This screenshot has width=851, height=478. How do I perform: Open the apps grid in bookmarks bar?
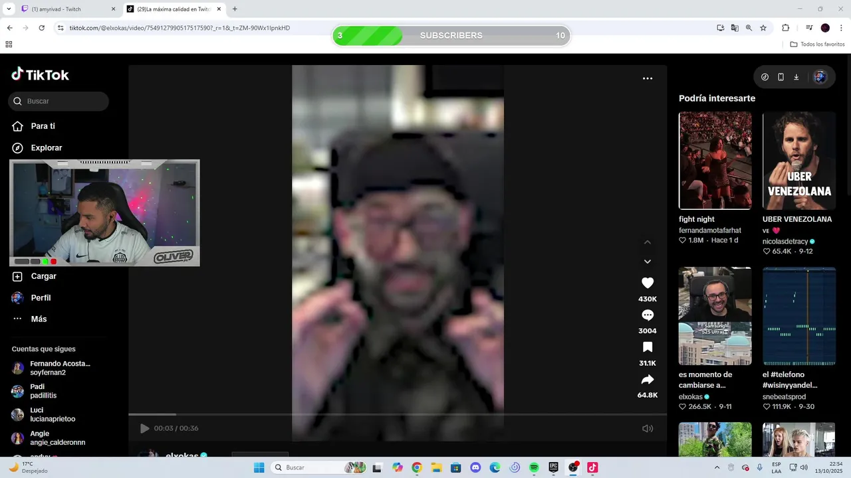point(9,44)
